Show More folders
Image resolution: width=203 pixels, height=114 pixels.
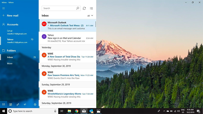pyautogui.click(x=10, y=64)
